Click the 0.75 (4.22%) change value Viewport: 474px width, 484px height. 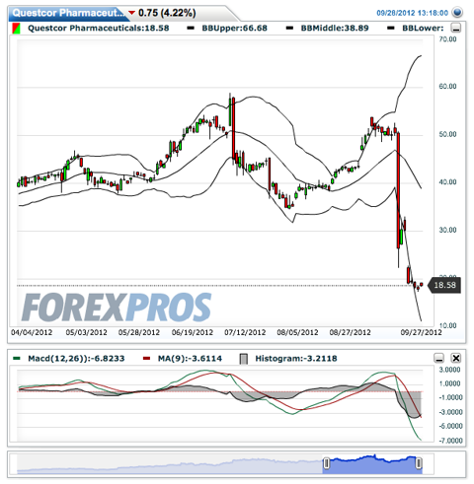click(167, 13)
